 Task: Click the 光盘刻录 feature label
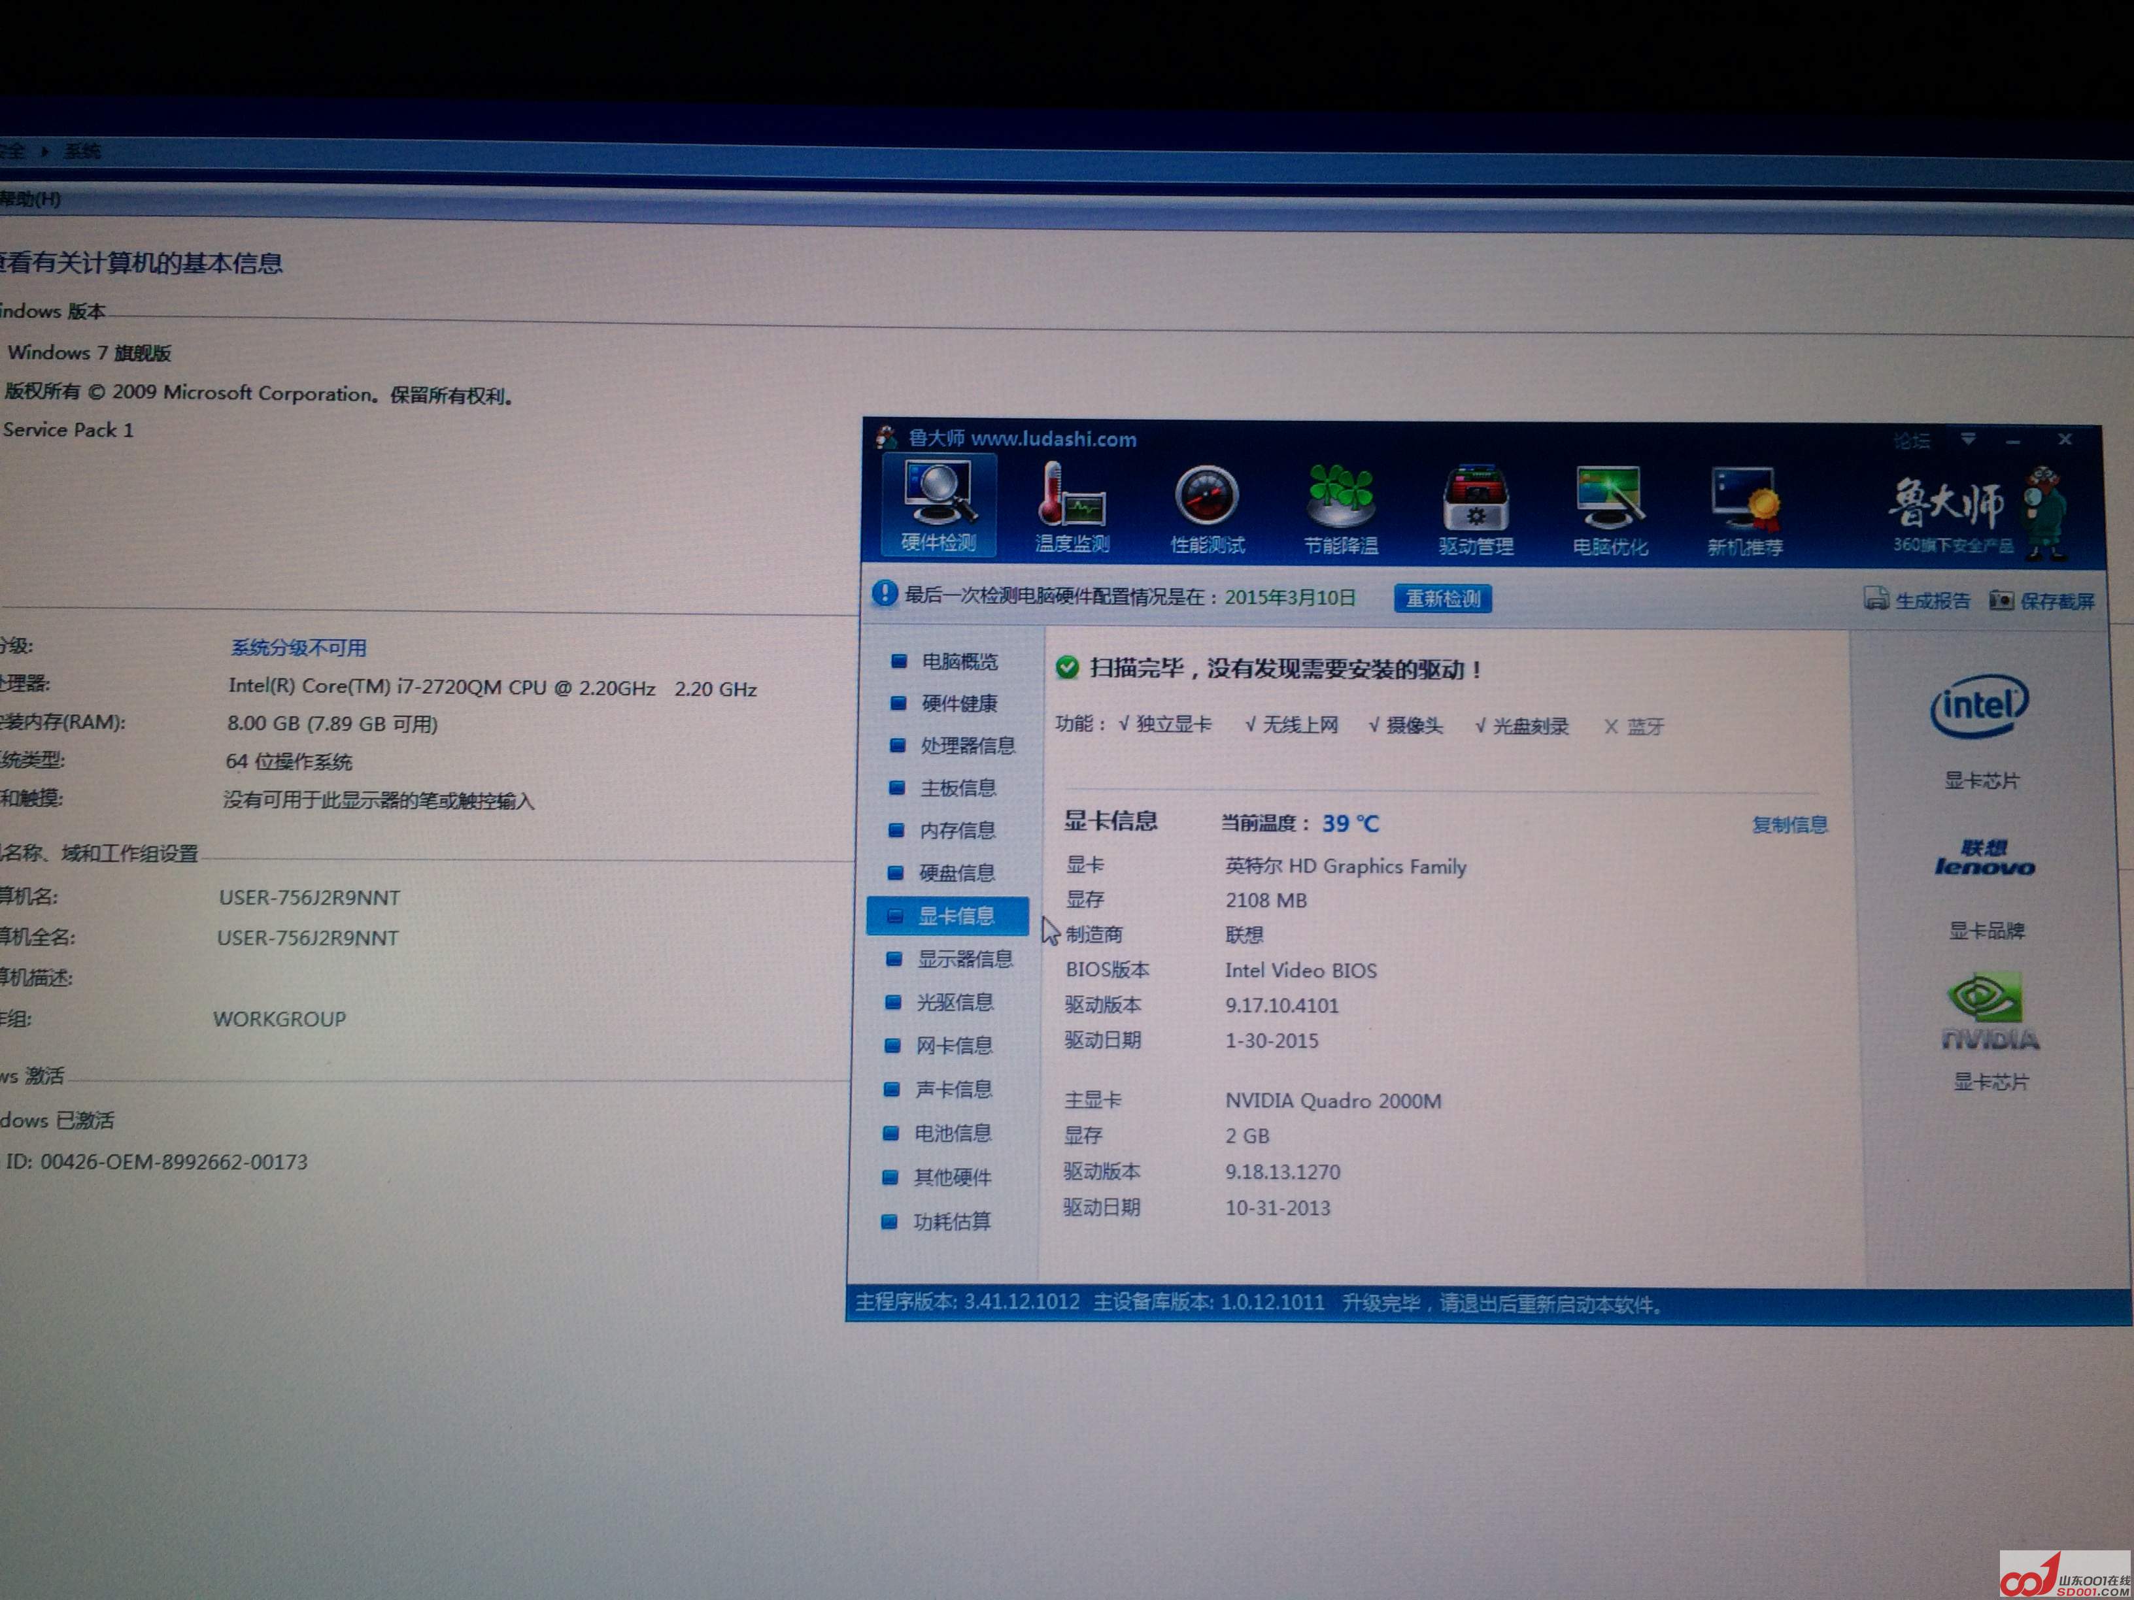tap(1531, 726)
